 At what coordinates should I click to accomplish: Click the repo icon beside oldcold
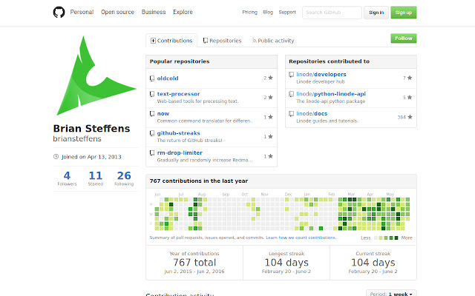click(152, 78)
